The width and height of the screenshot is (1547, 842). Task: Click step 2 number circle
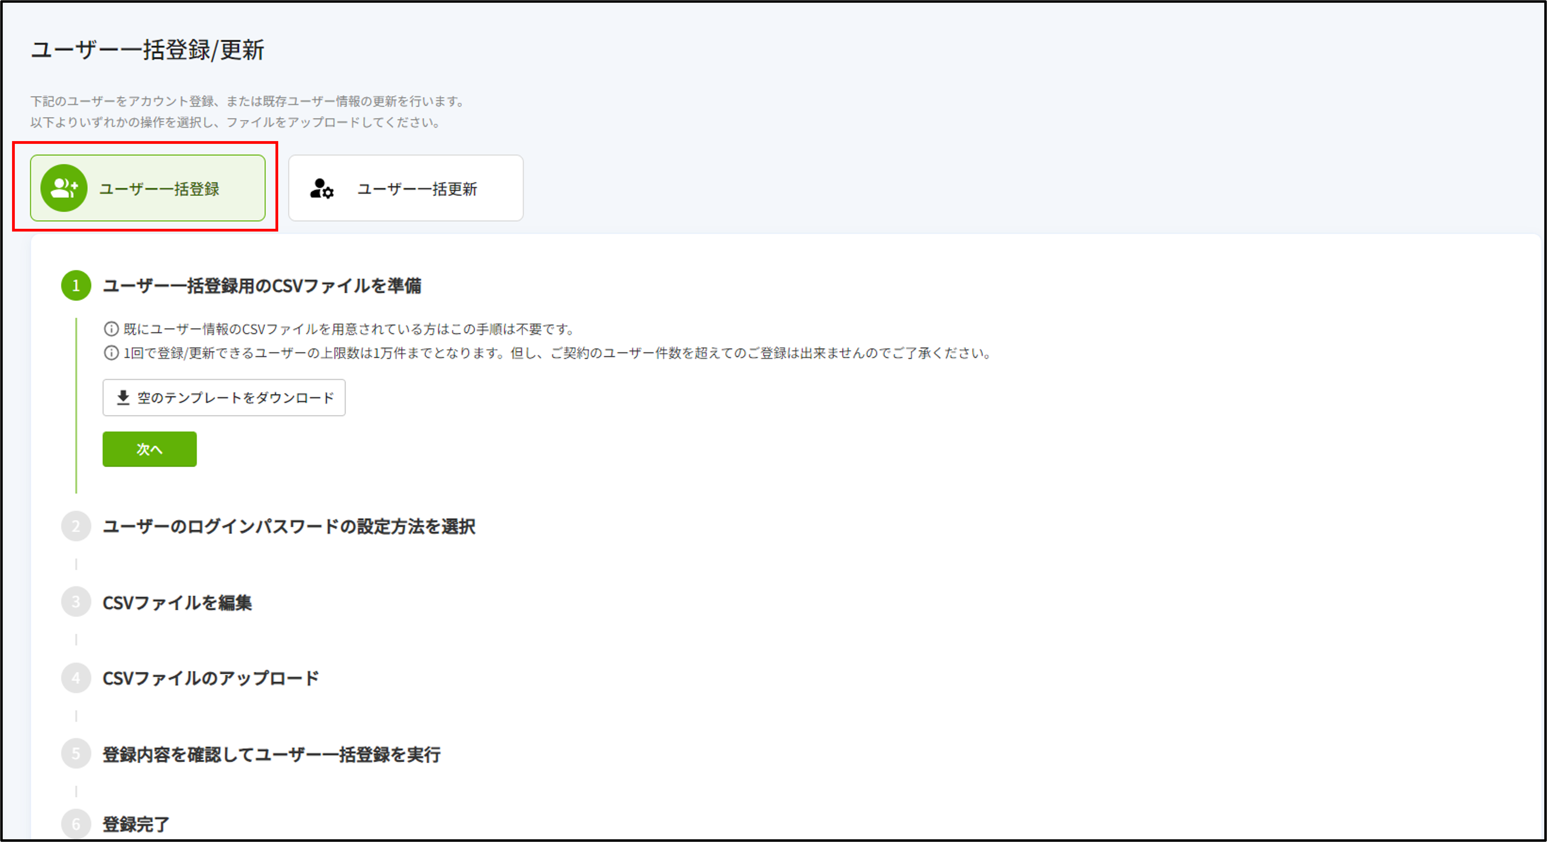(76, 526)
